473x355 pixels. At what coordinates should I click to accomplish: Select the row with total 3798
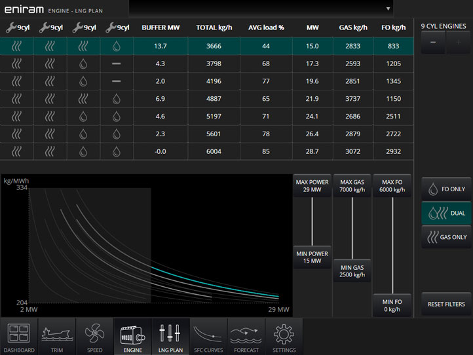[x=206, y=64]
